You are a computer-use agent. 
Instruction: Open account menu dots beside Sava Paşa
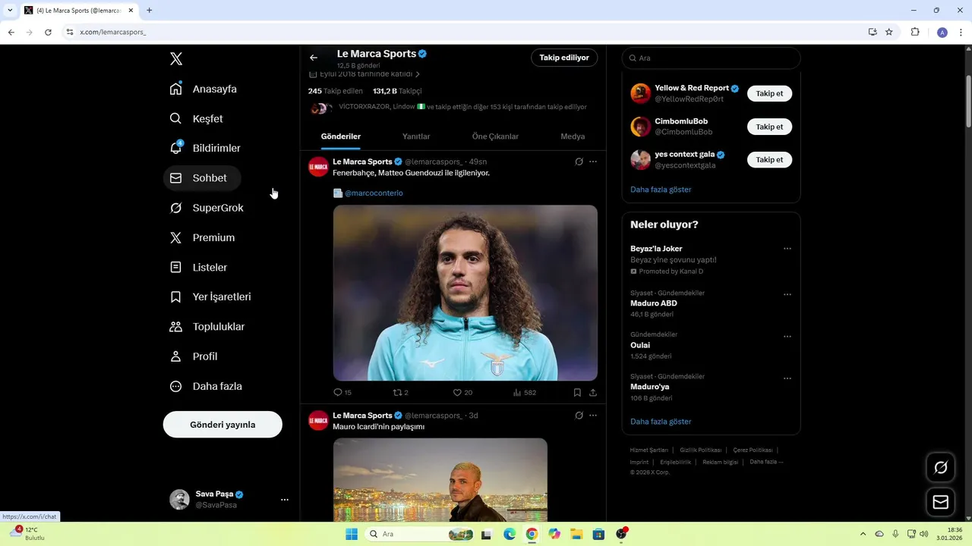coord(285,500)
